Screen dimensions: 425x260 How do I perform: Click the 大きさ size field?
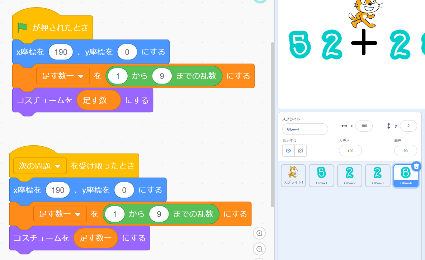pos(350,151)
